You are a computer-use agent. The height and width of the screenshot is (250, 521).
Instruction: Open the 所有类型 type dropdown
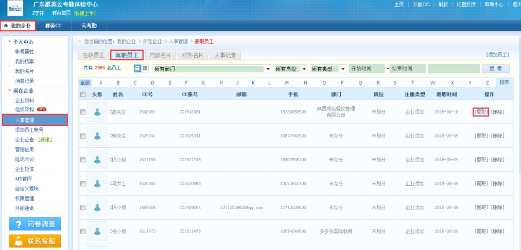(328, 69)
